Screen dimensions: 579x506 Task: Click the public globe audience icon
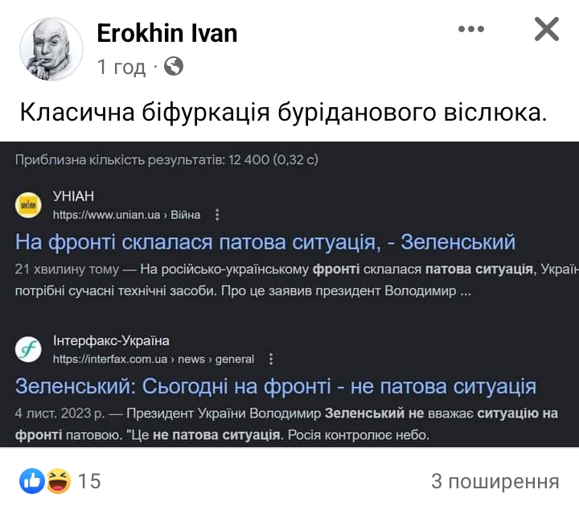tap(174, 67)
